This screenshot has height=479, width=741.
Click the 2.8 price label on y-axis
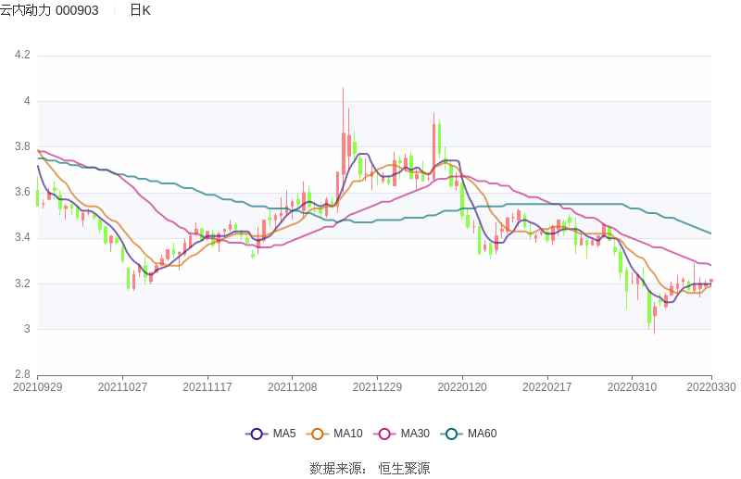coord(22,374)
